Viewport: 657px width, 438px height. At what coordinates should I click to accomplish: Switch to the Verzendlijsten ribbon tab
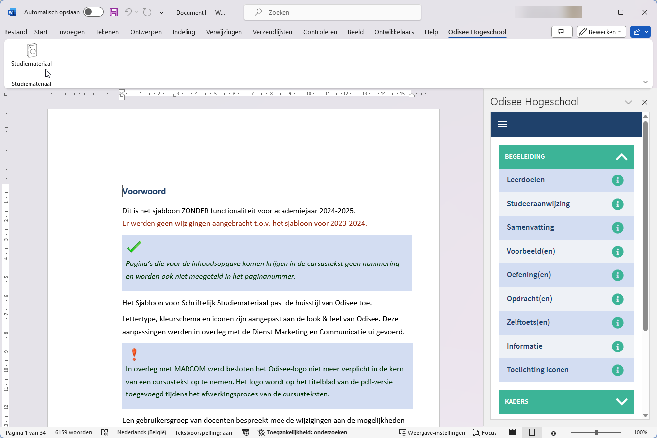point(273,32)
